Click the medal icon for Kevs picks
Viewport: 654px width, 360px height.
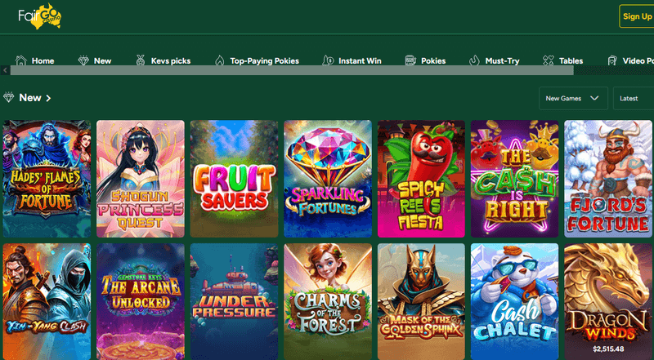click(x=141, y=61)
